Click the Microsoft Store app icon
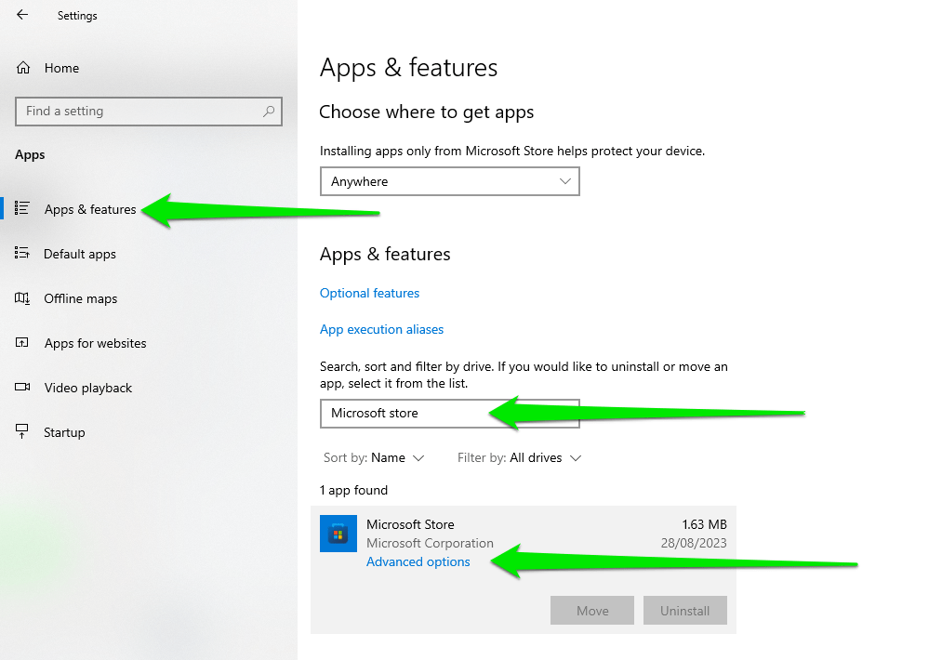The width and height of the screenshot is (942, 660). point(338,534)
